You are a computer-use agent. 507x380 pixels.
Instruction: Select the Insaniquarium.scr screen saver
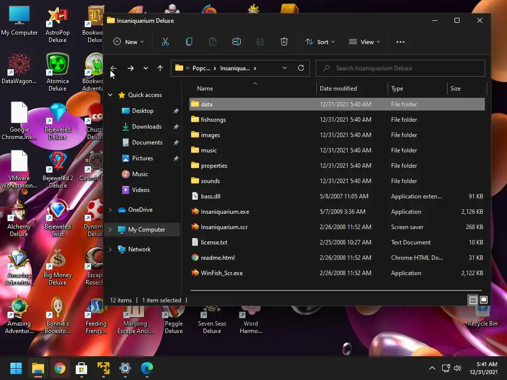pyautogui.click(x=337, y=227)
